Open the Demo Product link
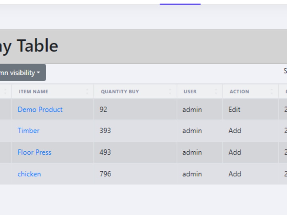The height and width of the screenshot is (215, 287). click(x=40, y=110)
